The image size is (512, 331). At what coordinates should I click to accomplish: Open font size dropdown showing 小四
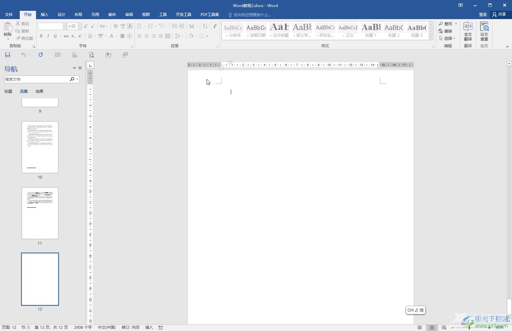80,26
